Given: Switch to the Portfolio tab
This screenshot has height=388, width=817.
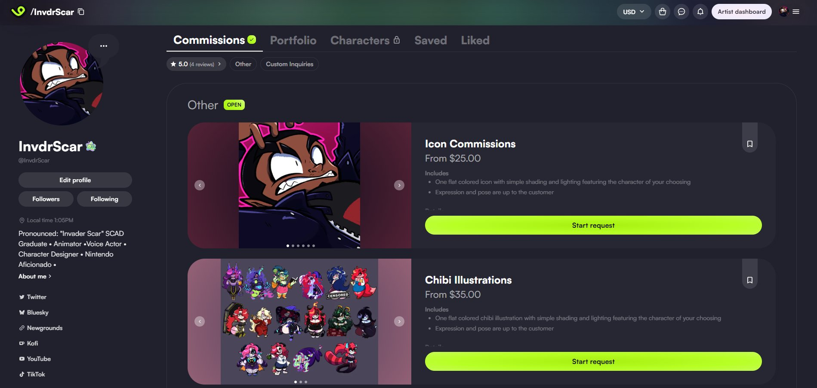Looking at the screenshot, I should pyautogui.click(x=293, y=40).
